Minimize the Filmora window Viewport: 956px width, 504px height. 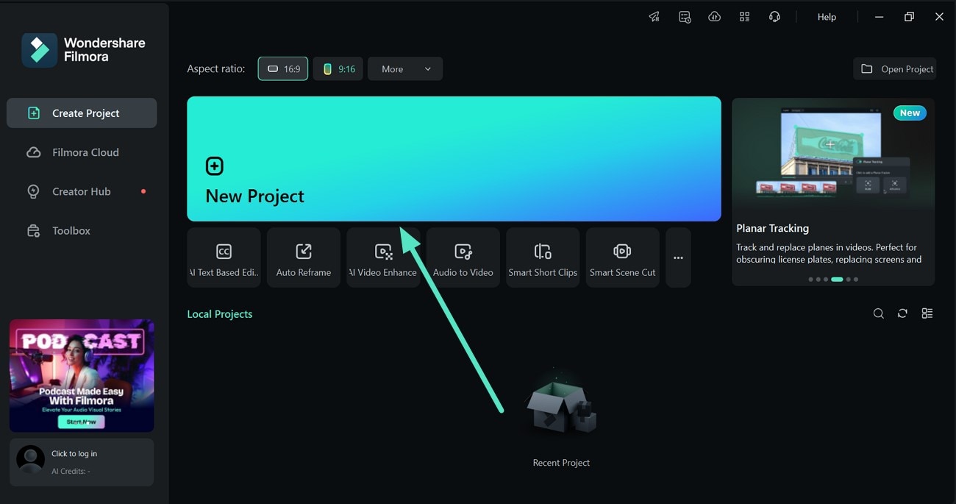(x=879, y=17)
